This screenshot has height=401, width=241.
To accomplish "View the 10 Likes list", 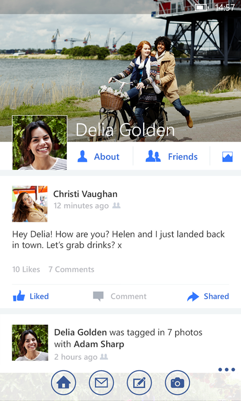I will point(26,269).
